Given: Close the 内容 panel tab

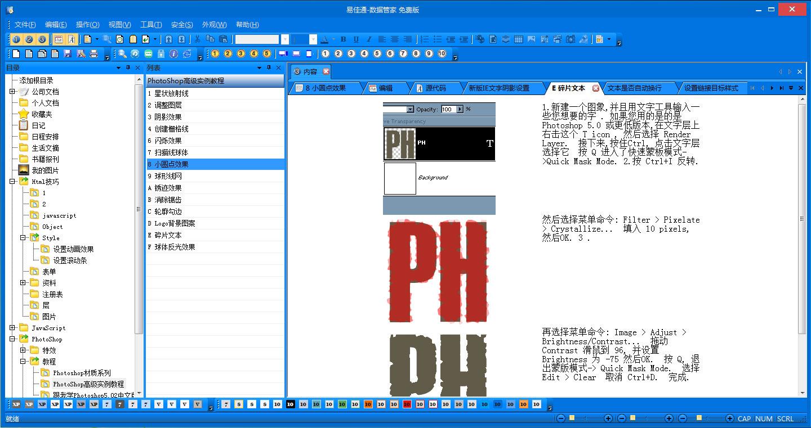Looking at the screenshot, I should click(326, 71).
